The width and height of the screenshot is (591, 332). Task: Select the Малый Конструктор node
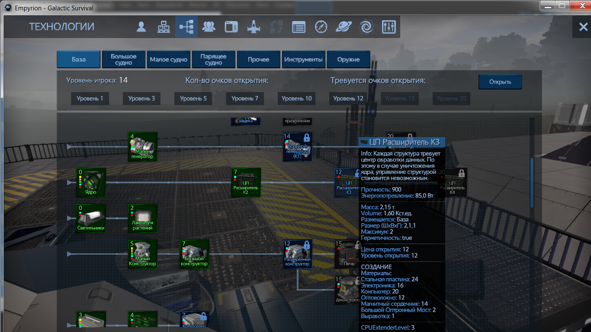click(142, 254)
